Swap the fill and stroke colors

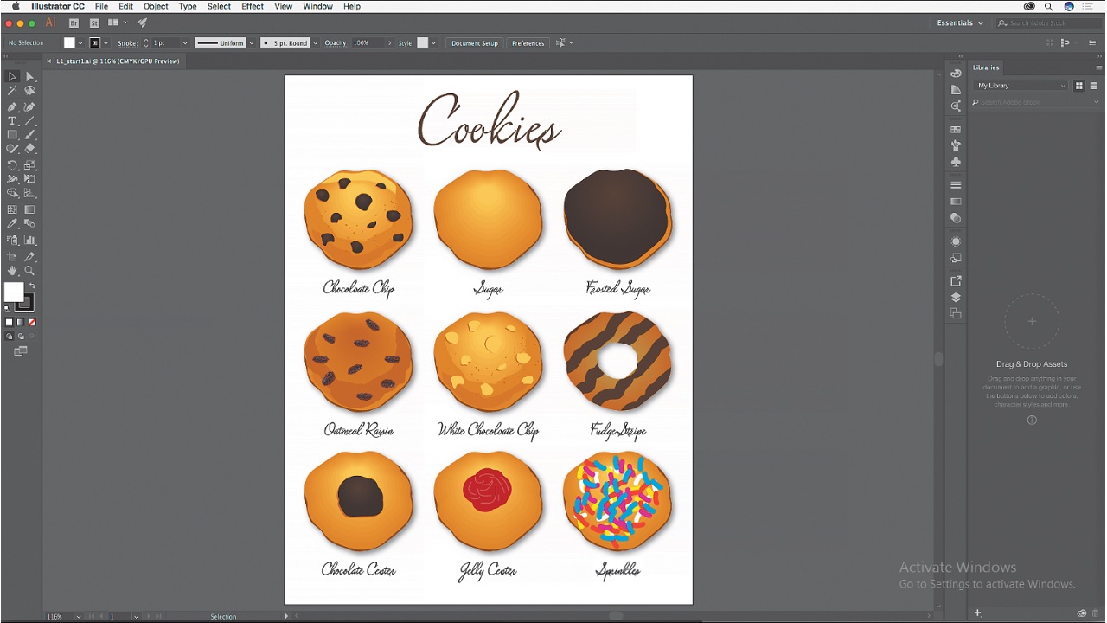tap(33, 286)
